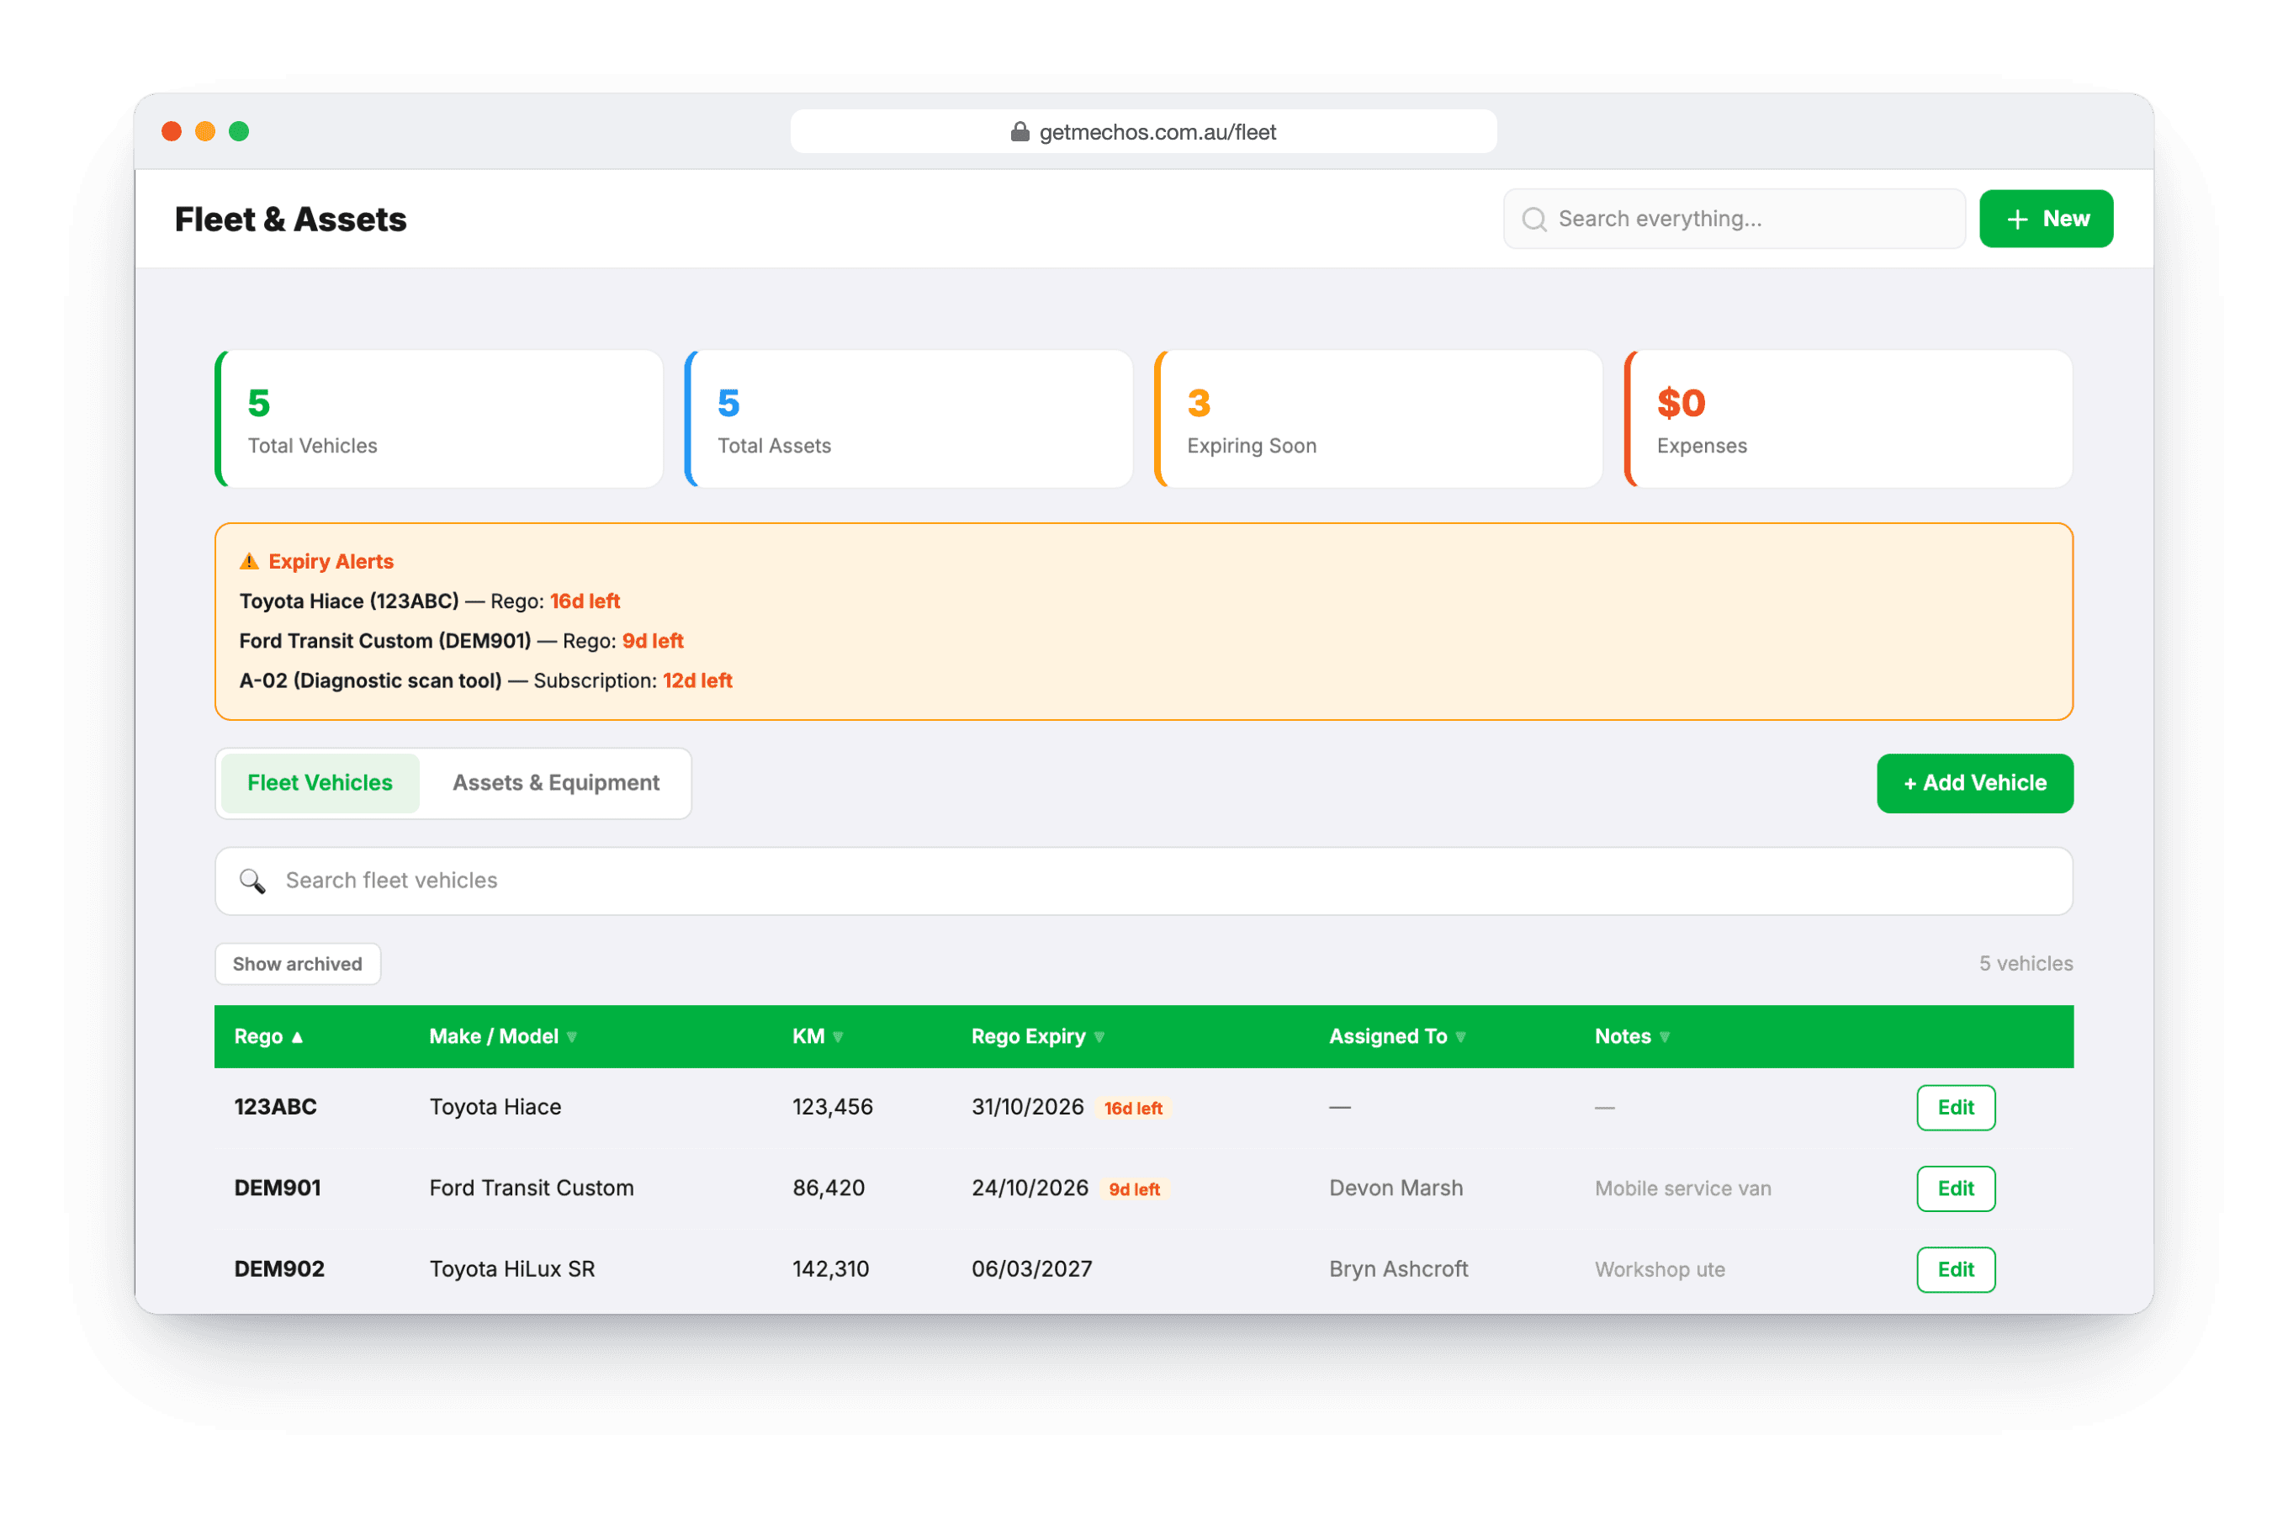Focus the Search fleet vehicles field
The width and height of the screenshot is (2288, 1514).
pos(1143,881)
